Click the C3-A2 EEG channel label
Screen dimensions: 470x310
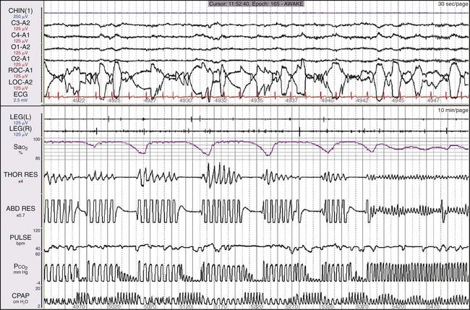(x=14, y=23)
